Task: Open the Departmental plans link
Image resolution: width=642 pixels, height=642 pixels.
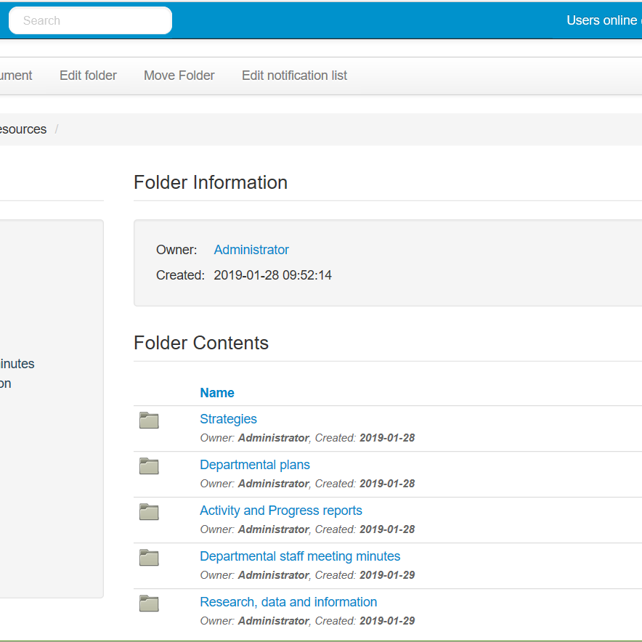Action: (x=255, y=465)
